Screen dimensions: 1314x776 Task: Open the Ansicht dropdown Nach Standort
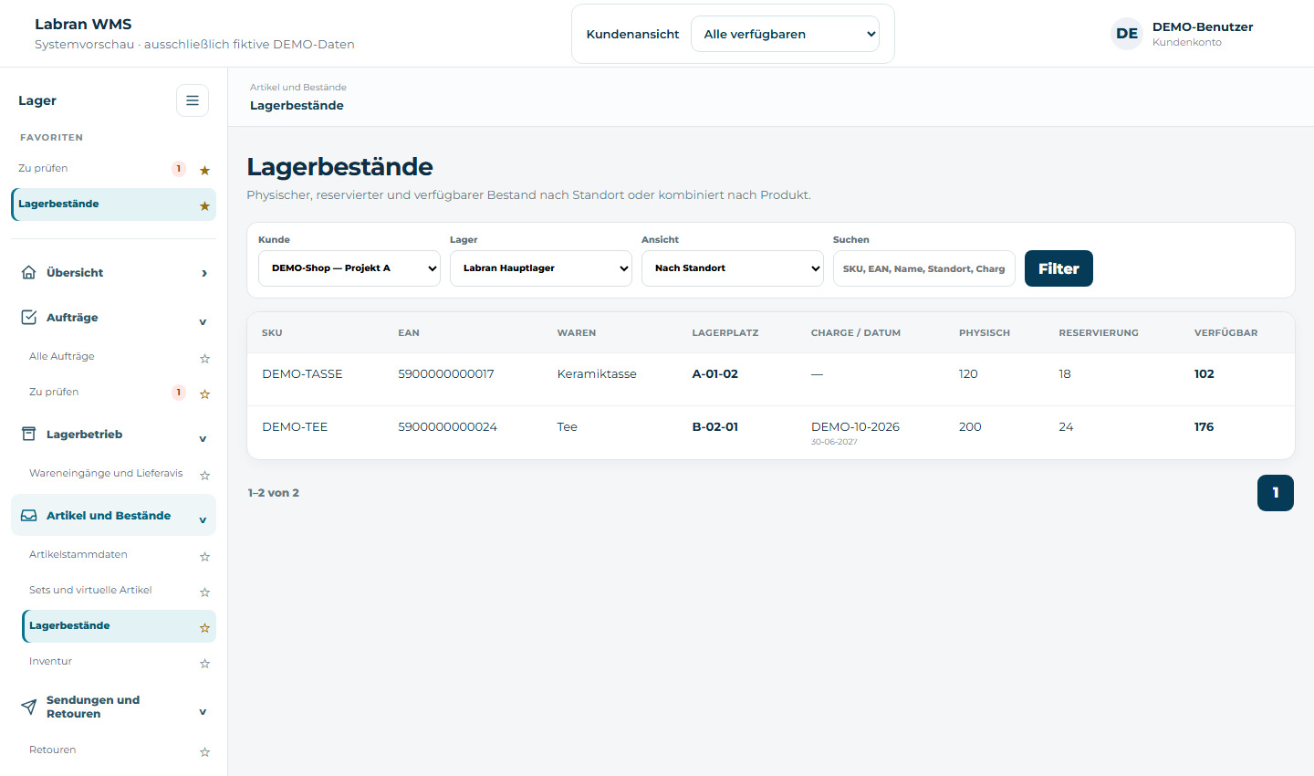point(733,268)
